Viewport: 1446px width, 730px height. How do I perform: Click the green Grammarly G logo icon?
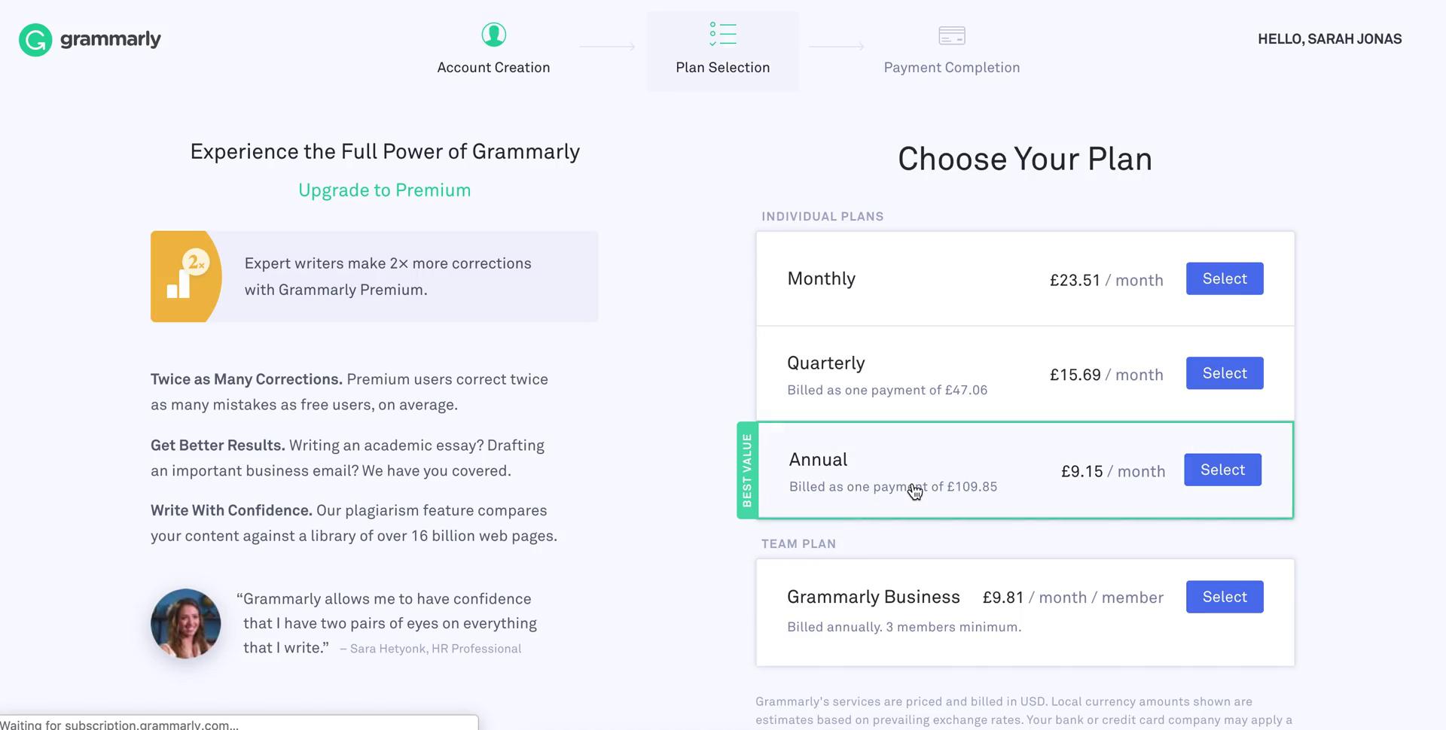35,40
